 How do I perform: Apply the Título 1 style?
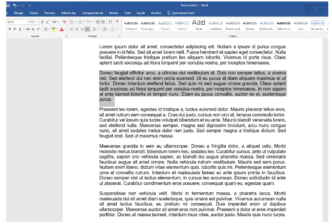(x=165, y=25)
